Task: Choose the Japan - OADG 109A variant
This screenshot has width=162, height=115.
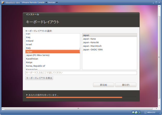Action: 109,50
